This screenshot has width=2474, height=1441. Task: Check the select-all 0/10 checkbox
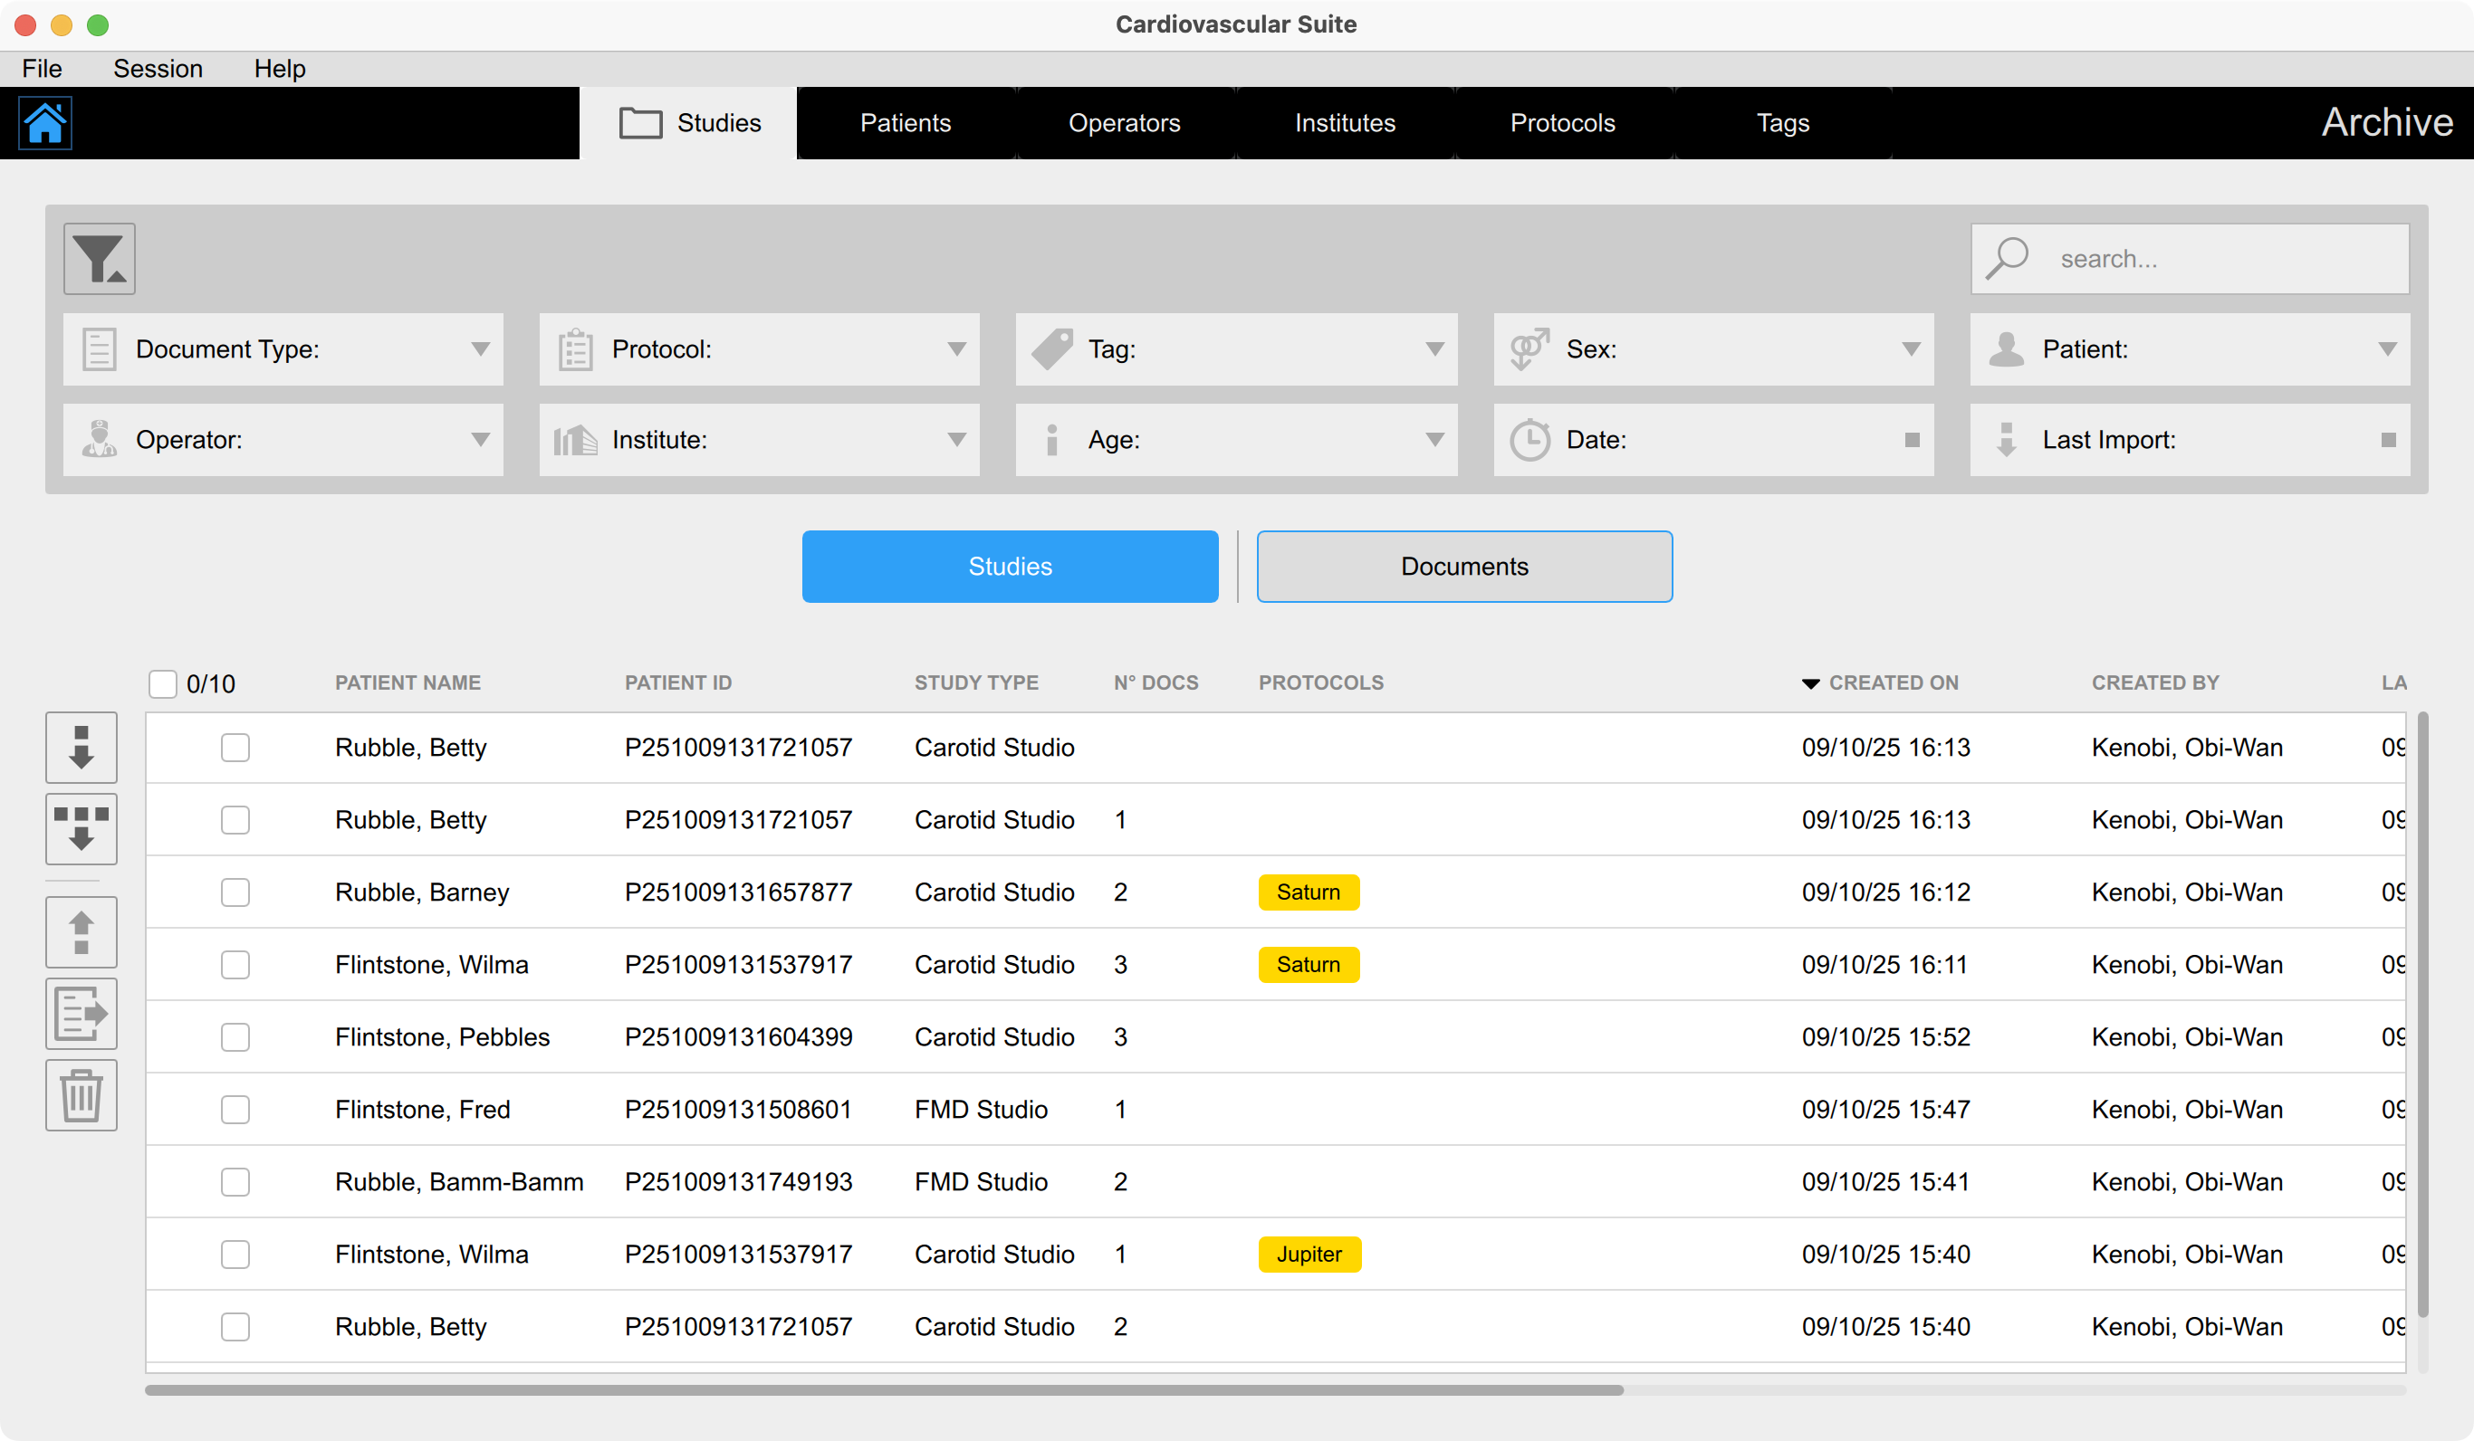[163, 684]
